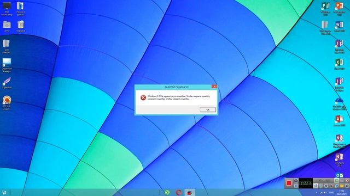The height and width of the screenshot is (196, 350).
Task: Open the Excel desktop shortcut
Action: tap(339, 64)
